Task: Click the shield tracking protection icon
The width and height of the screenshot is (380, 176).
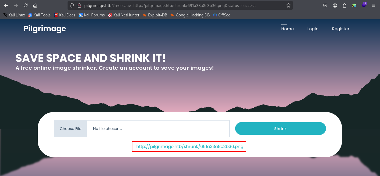Action: (x=72, y=5)
